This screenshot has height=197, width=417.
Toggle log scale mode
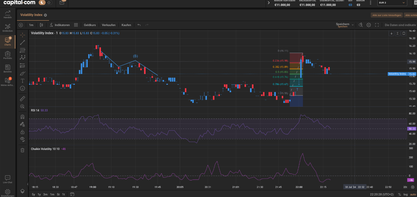click(406, 194)
